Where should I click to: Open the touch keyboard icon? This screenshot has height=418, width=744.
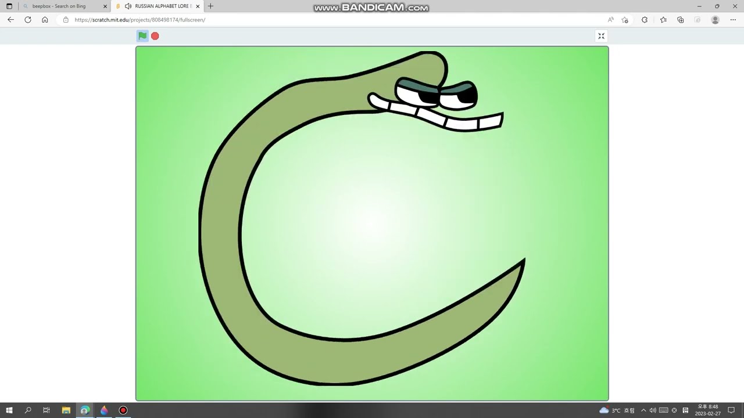coord(664,410)
